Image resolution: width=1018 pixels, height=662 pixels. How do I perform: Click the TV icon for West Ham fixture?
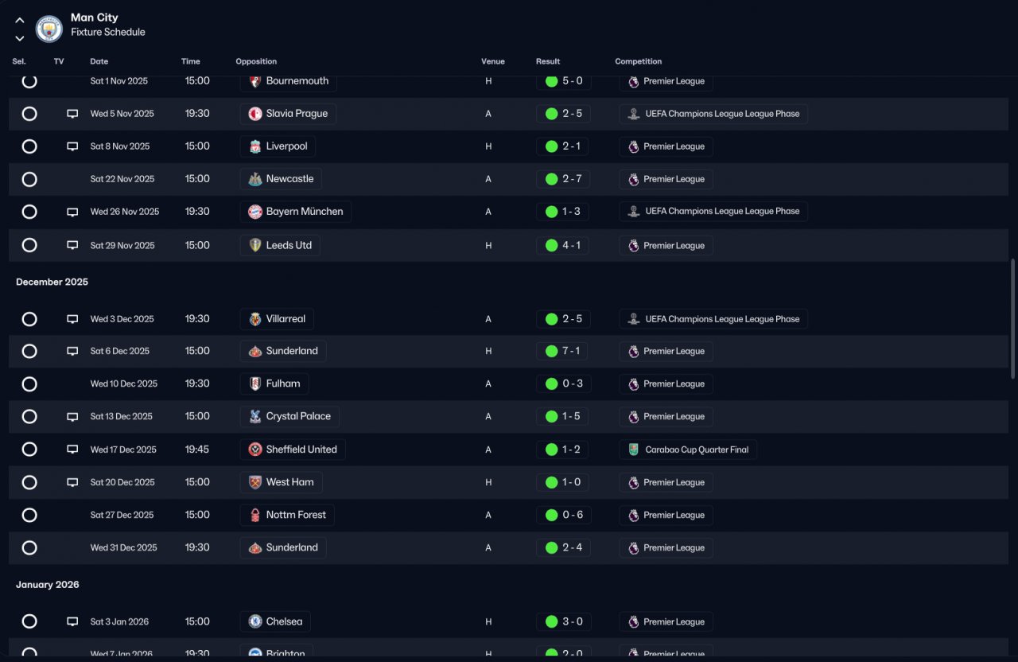[x=72, y=482]
